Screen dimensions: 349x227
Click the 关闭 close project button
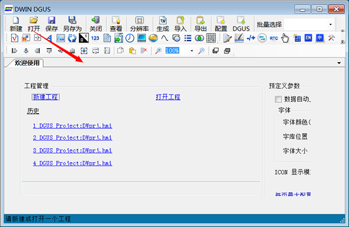[x=96, y=24]
